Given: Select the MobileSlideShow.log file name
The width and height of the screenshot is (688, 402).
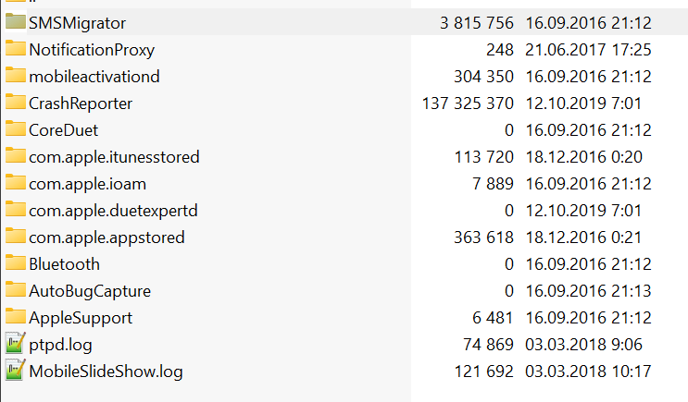Looking at the screenshot, I should click(x=106, y=372).
